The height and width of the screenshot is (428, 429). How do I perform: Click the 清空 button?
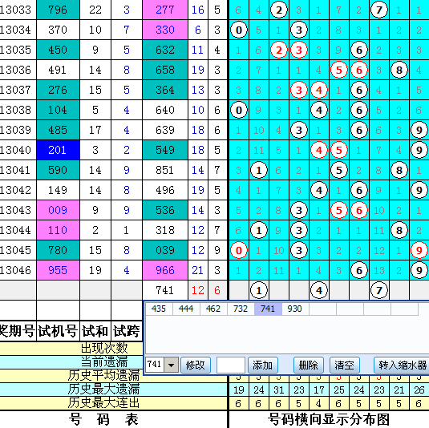(x=345, y=365)
